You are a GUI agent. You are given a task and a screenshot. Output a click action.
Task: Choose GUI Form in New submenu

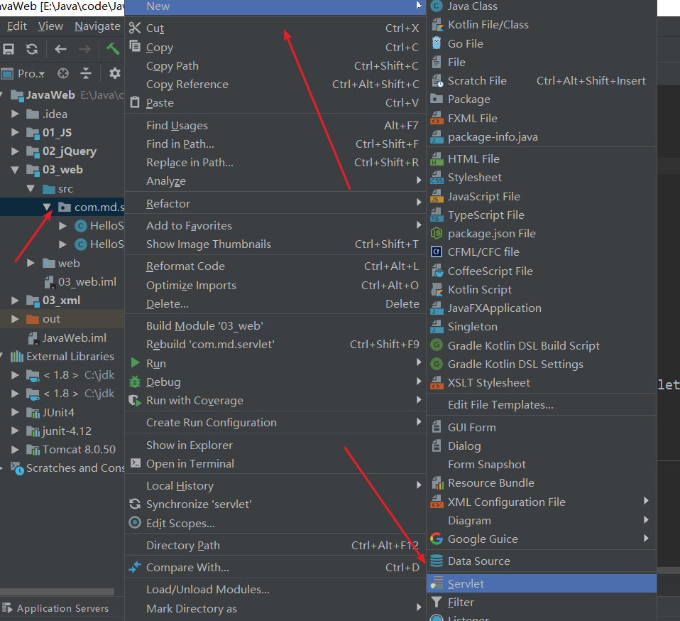pyautogui.click(x=542, y=427)
